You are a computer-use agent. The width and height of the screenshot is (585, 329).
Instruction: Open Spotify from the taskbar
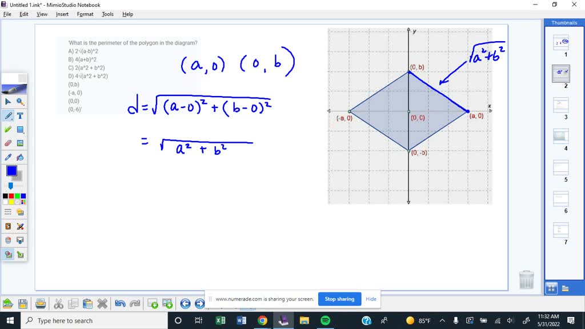(x=325, y=320)
